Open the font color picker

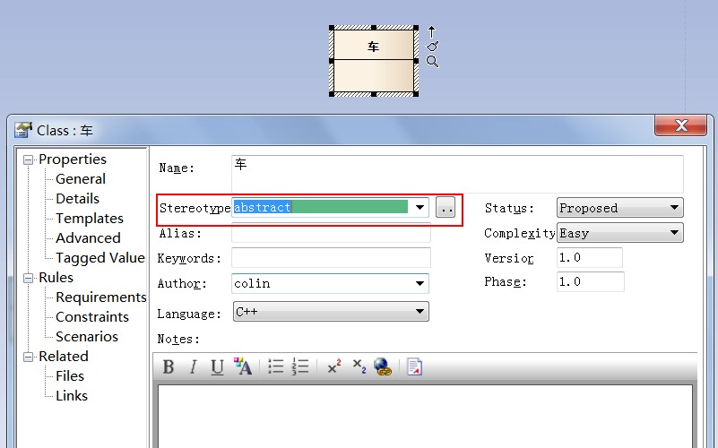tap(243, 366)
